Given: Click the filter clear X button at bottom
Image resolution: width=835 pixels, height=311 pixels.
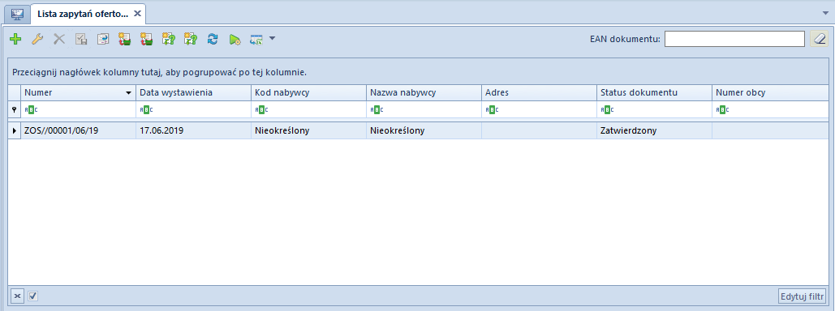Looking at the screenshot, I should tap(17, 296).
